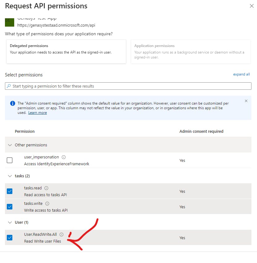Uncheck the tasks.write permission
This screenshot has height=263, width=257.
(10, 207)
